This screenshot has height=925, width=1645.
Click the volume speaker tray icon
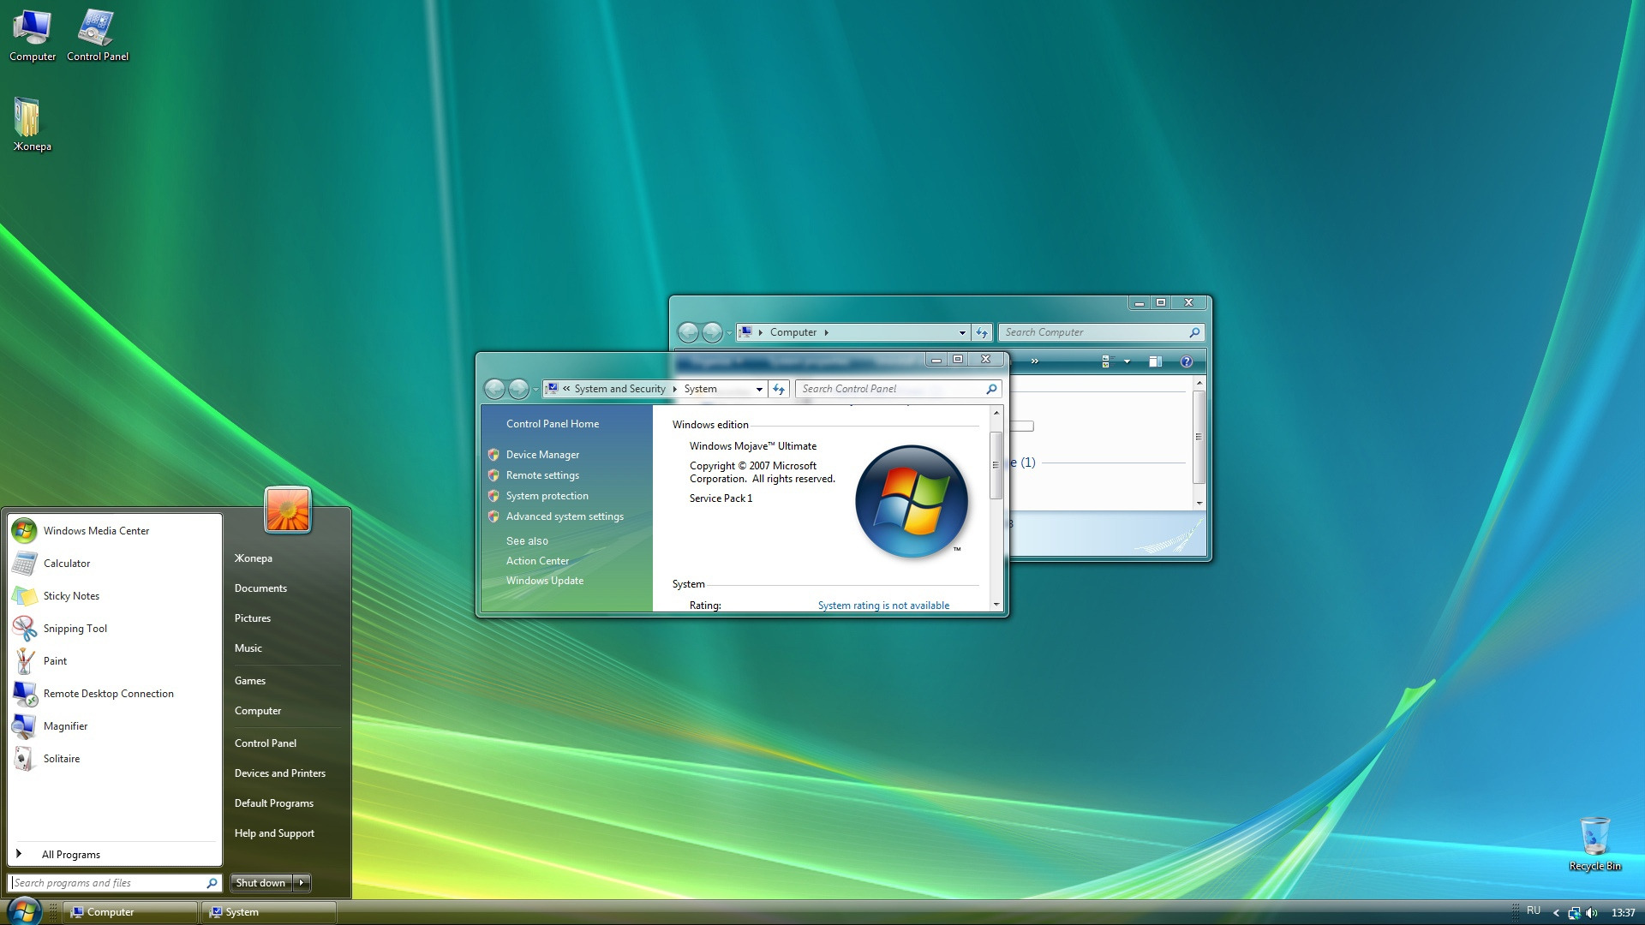1592,913
